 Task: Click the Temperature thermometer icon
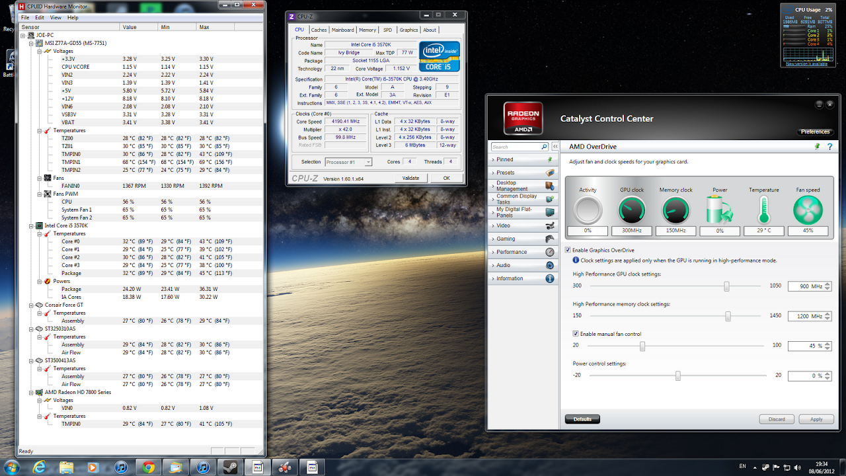764,210
